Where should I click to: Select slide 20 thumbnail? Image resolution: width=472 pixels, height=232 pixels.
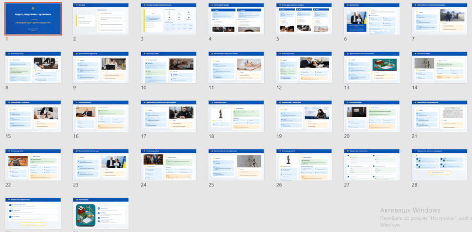pyautogui.click(x=372, y=116)
